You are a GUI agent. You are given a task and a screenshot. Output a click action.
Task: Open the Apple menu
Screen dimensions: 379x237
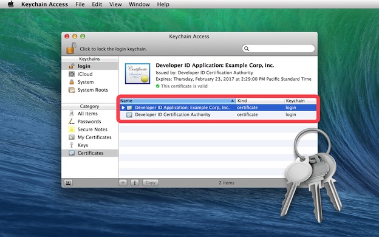point(11,4)
